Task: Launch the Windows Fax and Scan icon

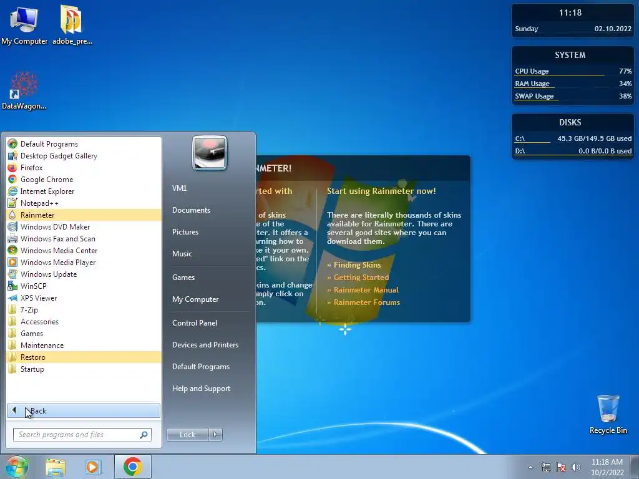Action: coord(12,238)
